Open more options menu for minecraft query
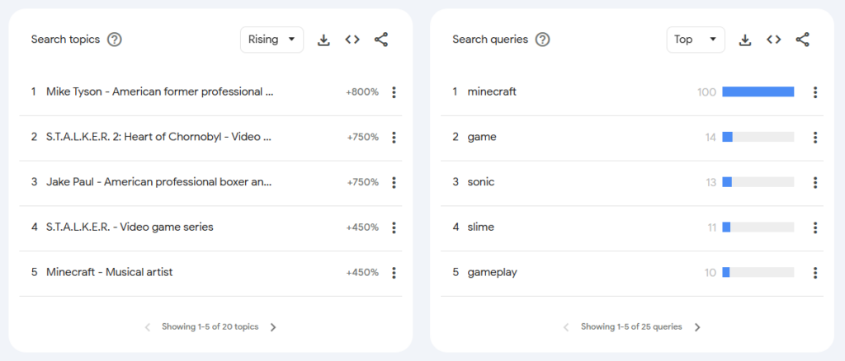Viewport: 845px width, 361px height. [x=815, y=92]
